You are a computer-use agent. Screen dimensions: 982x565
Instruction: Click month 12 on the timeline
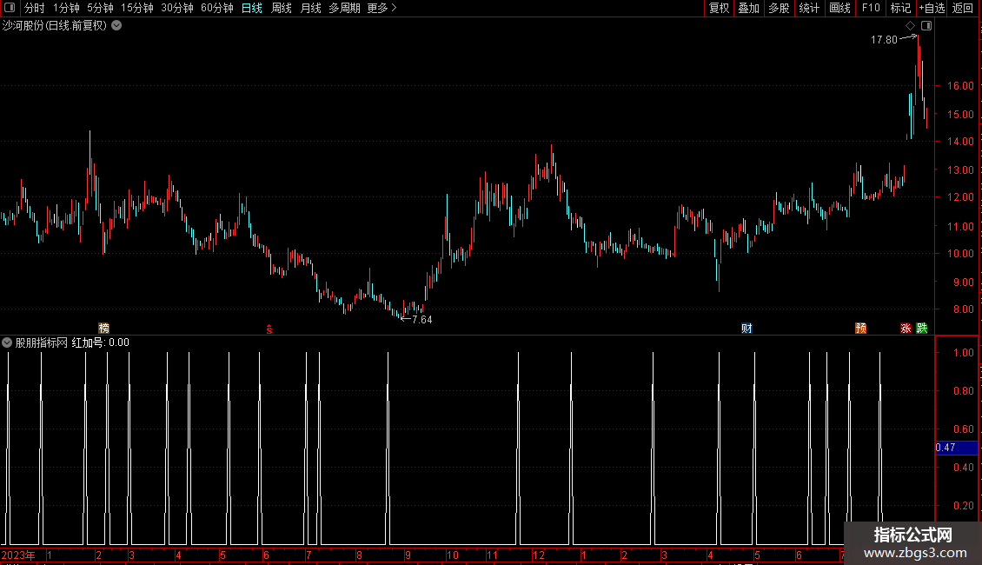[x=539, y=555]
